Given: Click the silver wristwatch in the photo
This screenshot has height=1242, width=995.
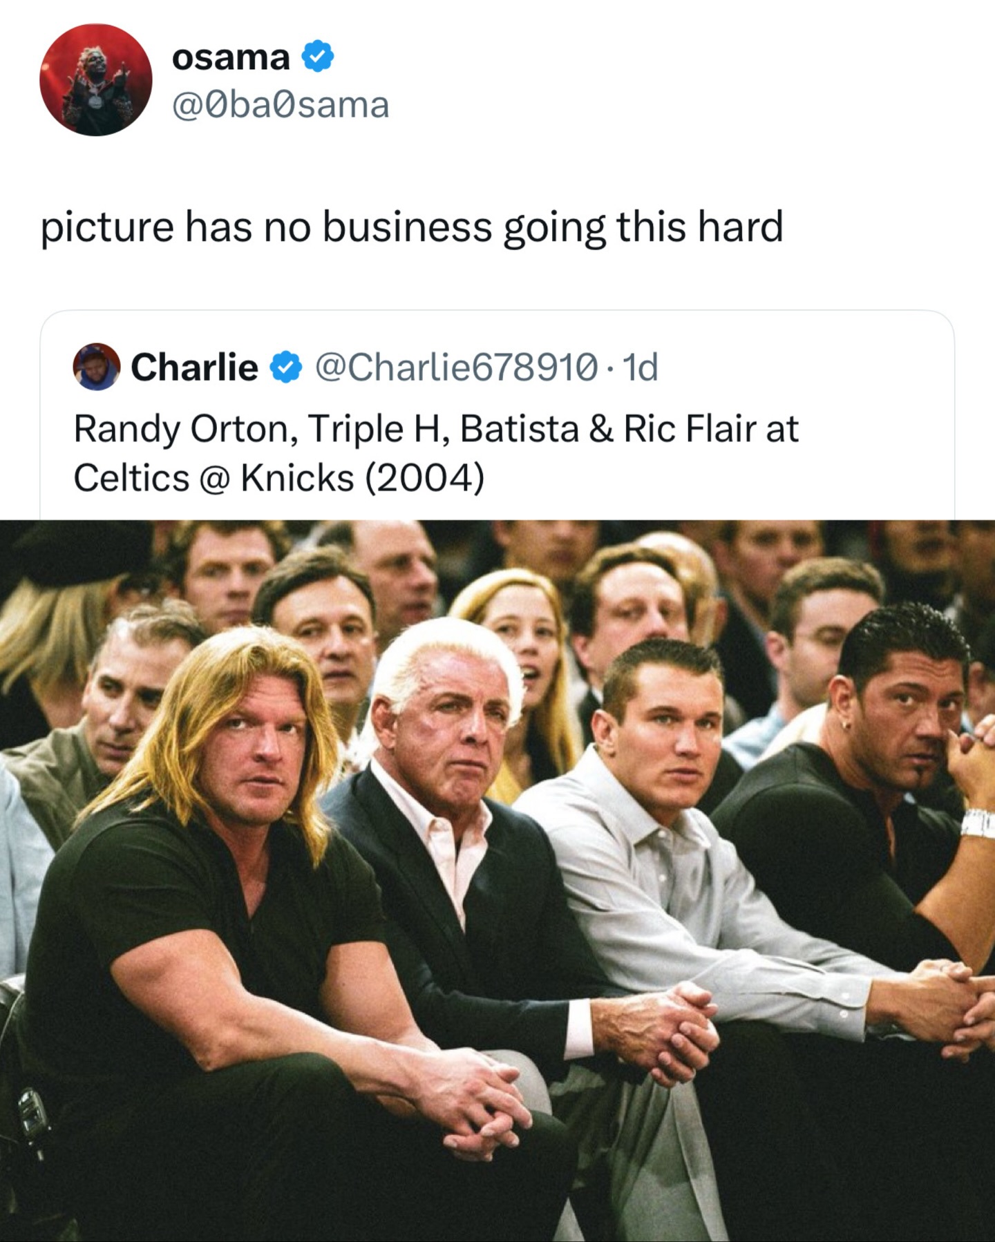Looking at the screenshot, I should tap(977, 823).
